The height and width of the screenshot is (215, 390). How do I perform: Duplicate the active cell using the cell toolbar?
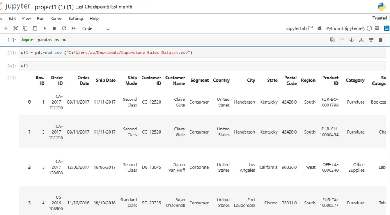coord(332,40)
